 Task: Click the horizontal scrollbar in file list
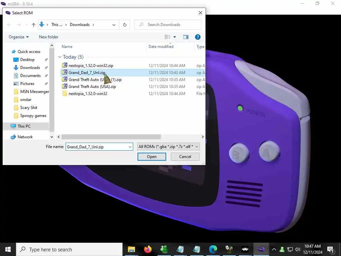point(111,137)
